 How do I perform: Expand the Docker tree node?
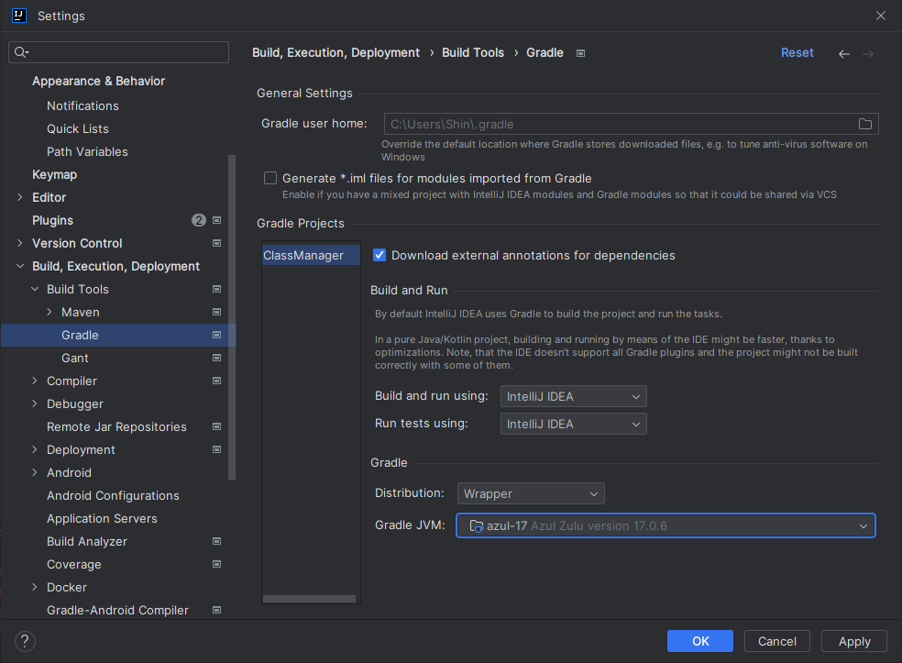coord(35,587)
